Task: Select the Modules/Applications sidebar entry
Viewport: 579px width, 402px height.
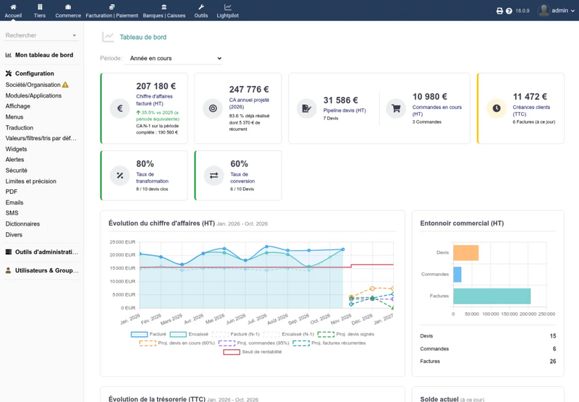Action: coord(33,95)
